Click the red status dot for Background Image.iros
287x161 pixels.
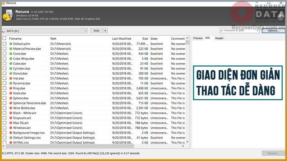[11, 132]
